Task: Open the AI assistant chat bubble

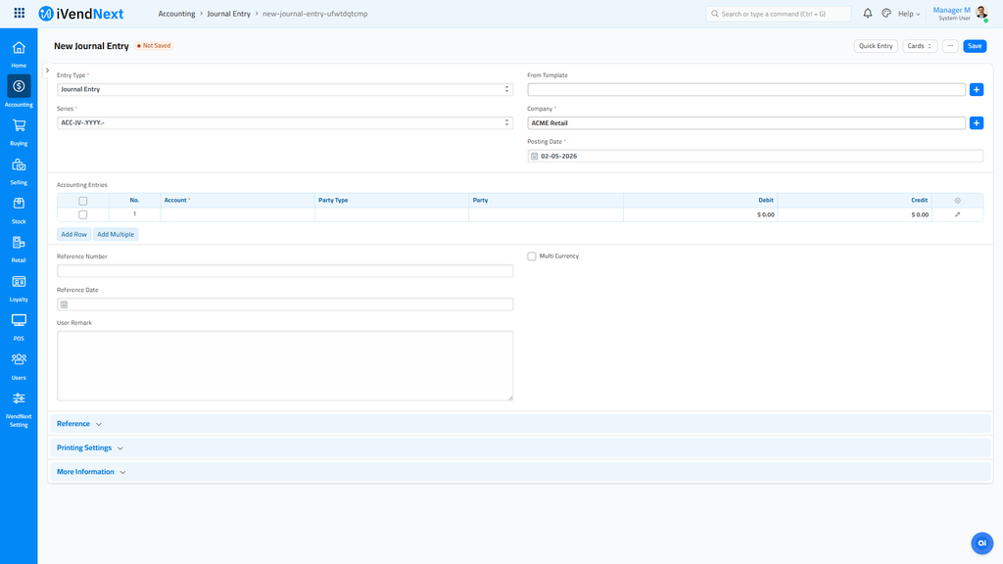Action: click(980, 543)
